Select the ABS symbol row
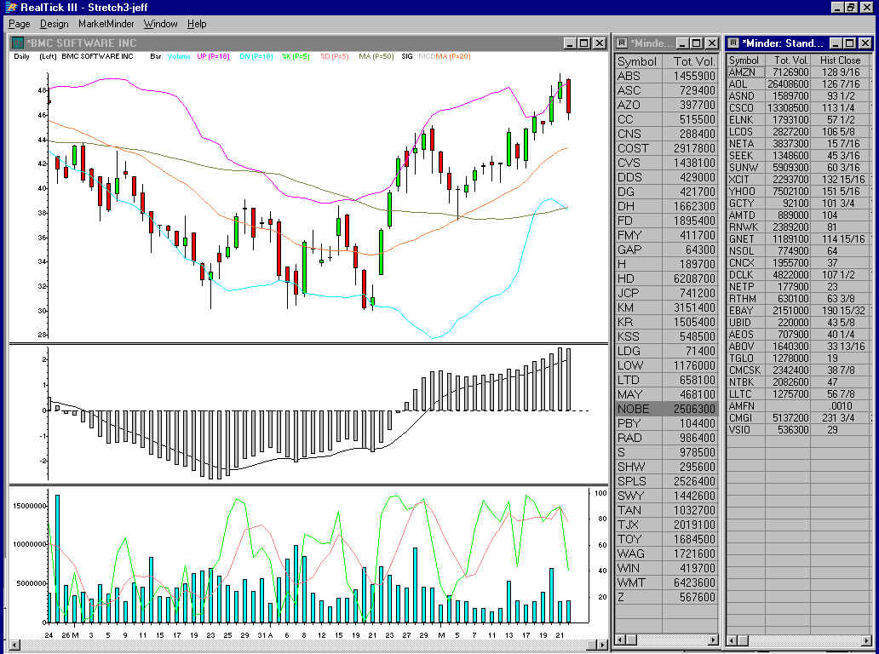879x654 pixels. click(667, 76)
